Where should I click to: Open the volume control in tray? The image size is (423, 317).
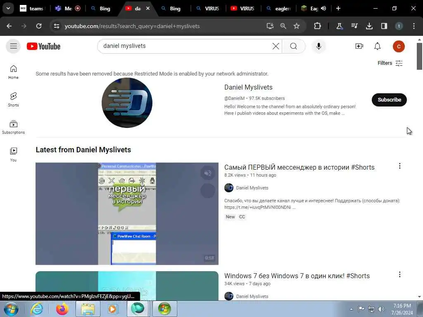tap(381, 309)
